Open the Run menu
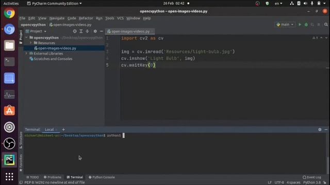This screenshot has width=330, height=185. click(x=99, y=18)
